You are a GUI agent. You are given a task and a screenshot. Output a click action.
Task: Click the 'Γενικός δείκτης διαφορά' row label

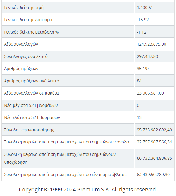28,20
